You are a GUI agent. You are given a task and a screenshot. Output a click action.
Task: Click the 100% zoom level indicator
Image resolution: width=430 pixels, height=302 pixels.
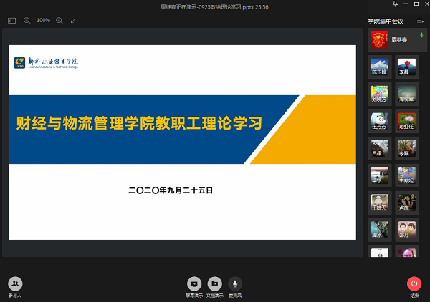43,21
